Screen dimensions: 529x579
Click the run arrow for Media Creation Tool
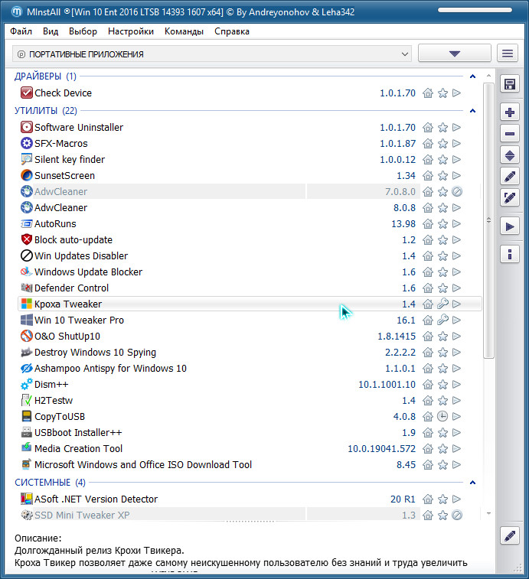point(457,449)
